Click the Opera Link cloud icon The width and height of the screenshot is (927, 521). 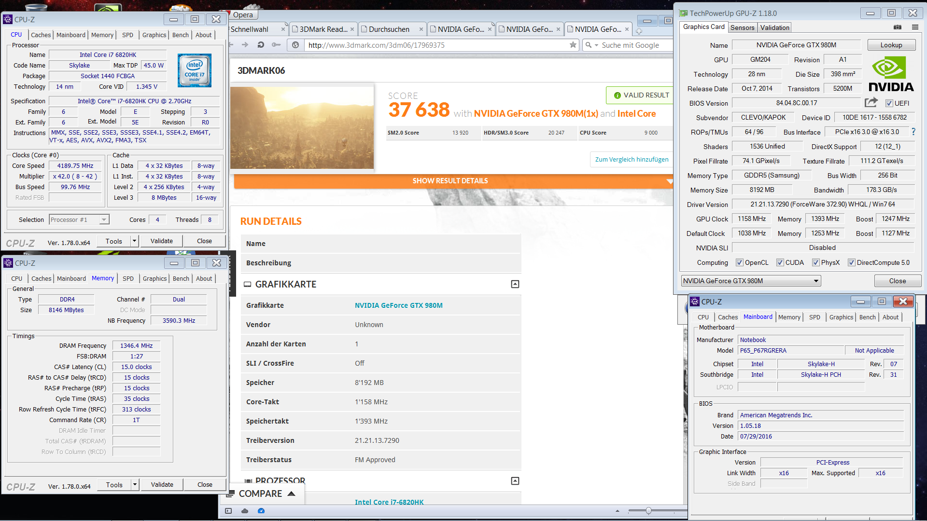pos(245,511)
